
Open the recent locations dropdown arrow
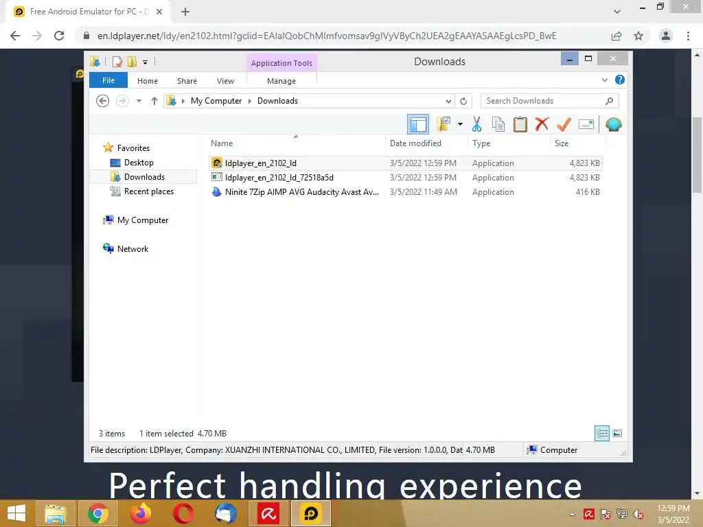[139, 101]
